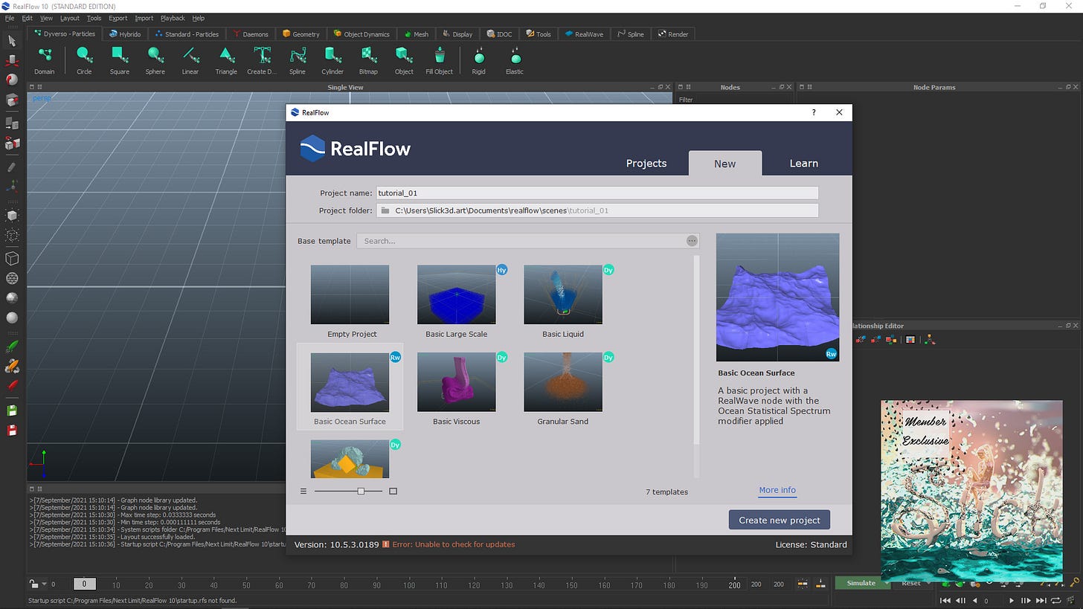Image resolution: width=1083 pixels, height=609 pixels.
Task: Select the Empty Project template
Action: [350, 302]
